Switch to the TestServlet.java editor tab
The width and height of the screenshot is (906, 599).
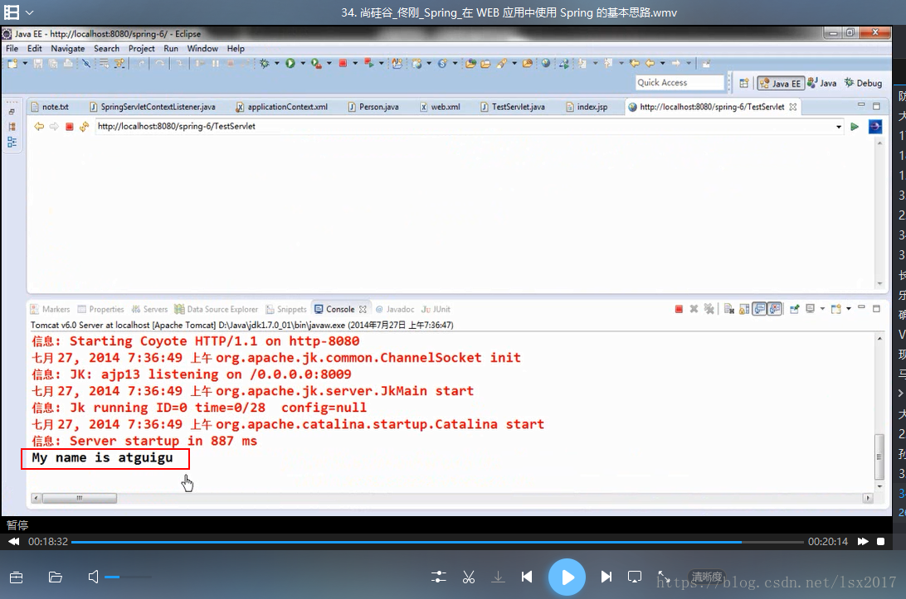[x=513, y=107]
